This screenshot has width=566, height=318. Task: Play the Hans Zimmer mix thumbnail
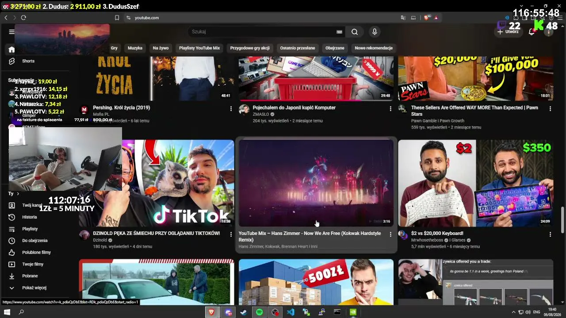pos(316,183)
